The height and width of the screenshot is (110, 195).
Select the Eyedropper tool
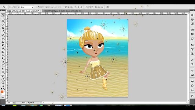3,31
